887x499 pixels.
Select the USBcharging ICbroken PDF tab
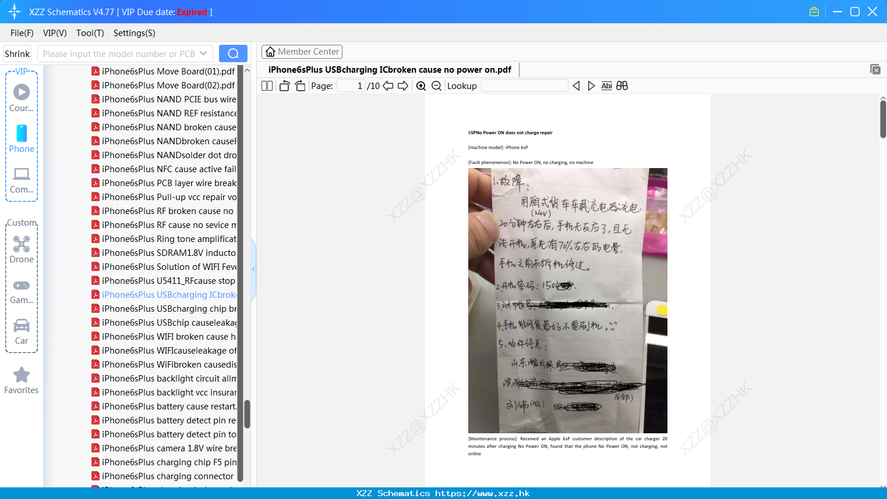(390, 70)
